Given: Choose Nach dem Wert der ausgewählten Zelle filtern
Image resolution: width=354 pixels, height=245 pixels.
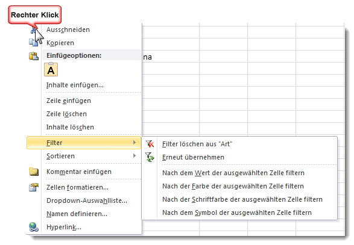Looking at the screenshot, I should pos(233,173).
